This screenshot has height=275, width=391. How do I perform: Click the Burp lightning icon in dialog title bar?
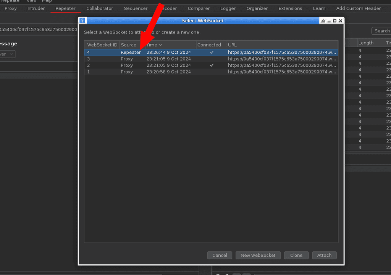click(x=82, y=21)
